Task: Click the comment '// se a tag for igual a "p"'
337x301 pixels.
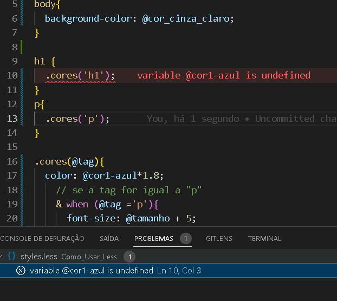Action: (129, 190)
